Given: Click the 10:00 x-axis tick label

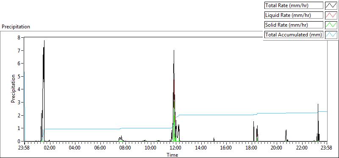Looking at the screenshot, I should (151, 148).
